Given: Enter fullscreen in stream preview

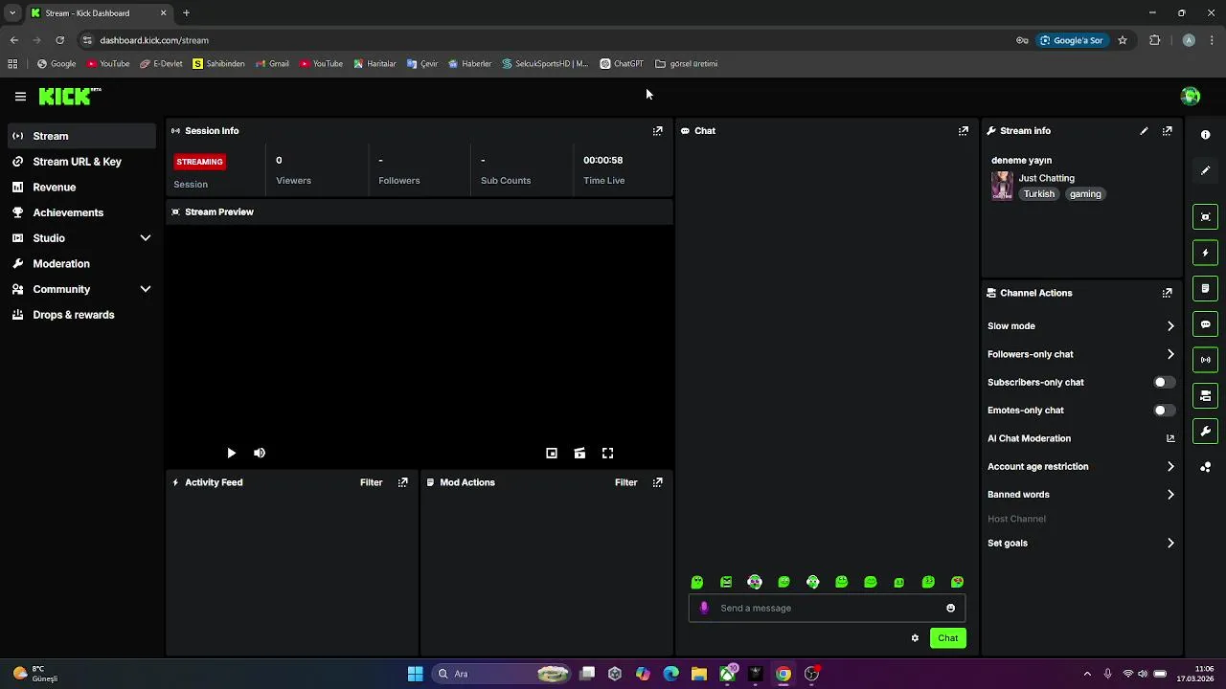Looking at the screenshot, I should coord(607,454).
